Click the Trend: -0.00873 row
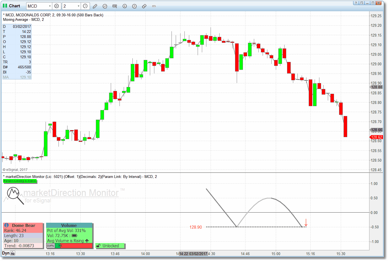This screenshot has height=261, width=388. [x=23, y=246]
